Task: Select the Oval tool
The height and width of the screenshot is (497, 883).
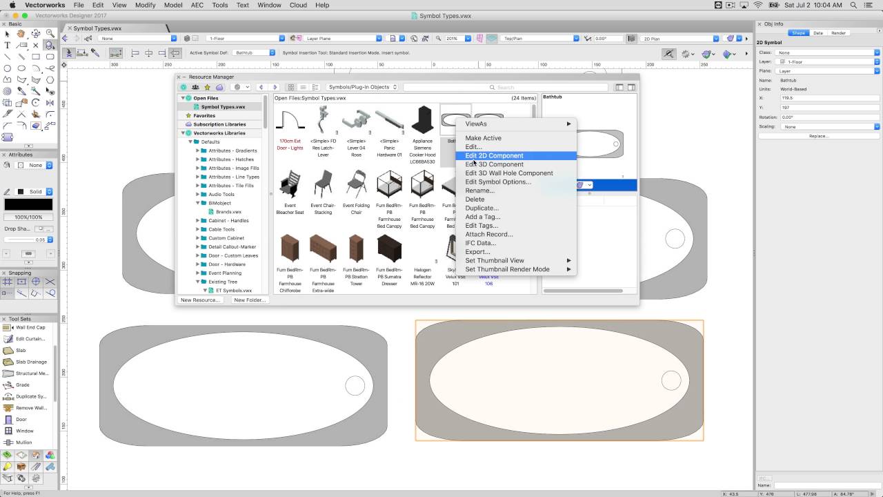Action: [21, 68]
